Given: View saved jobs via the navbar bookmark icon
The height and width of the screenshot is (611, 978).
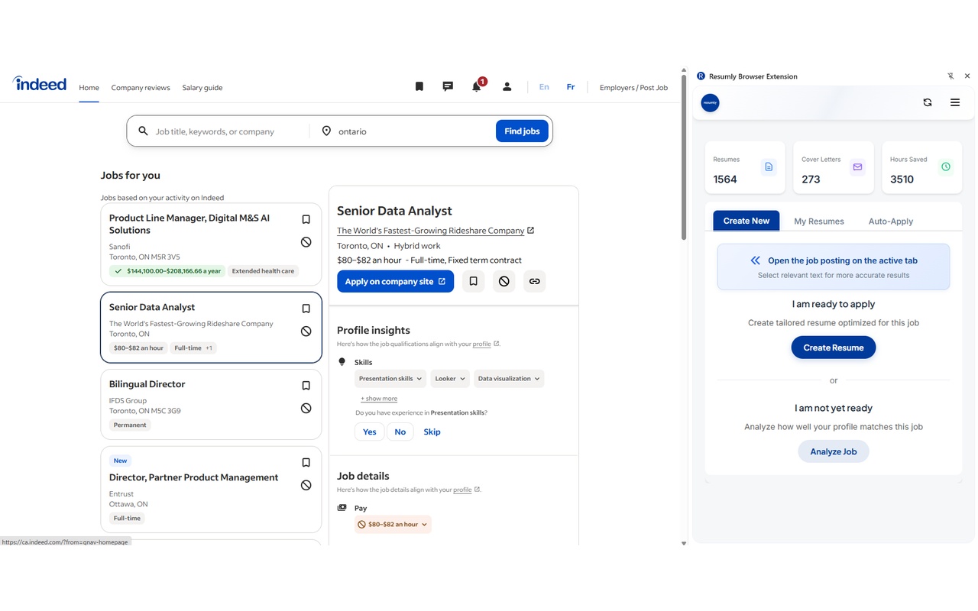Looking at the screenshot, I should pyautogui.click(x=419, y=86).
